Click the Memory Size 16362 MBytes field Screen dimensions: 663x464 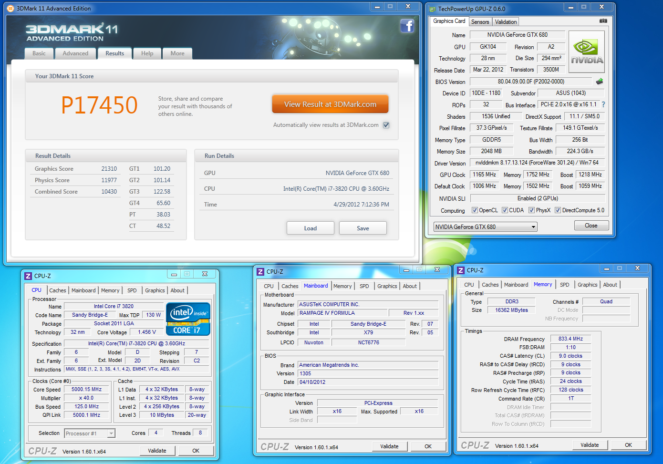pos(512,310)
